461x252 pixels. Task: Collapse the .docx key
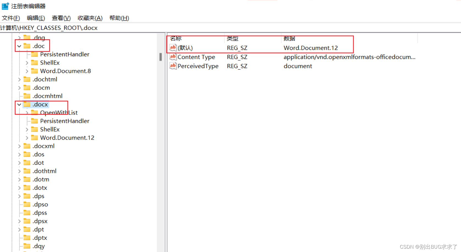[x=19, y=104]
